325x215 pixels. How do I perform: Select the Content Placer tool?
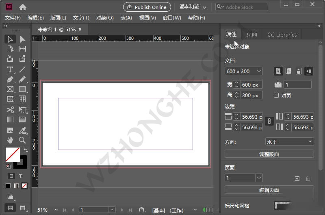coord(22,59)
